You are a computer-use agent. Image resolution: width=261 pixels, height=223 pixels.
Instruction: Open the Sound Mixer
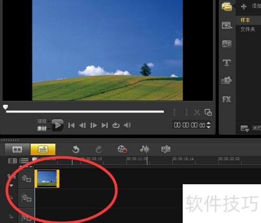coord(145,149)
